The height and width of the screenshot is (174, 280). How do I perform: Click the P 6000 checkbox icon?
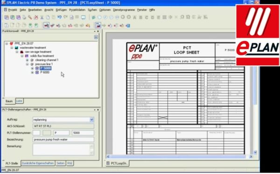click(37, 72)
